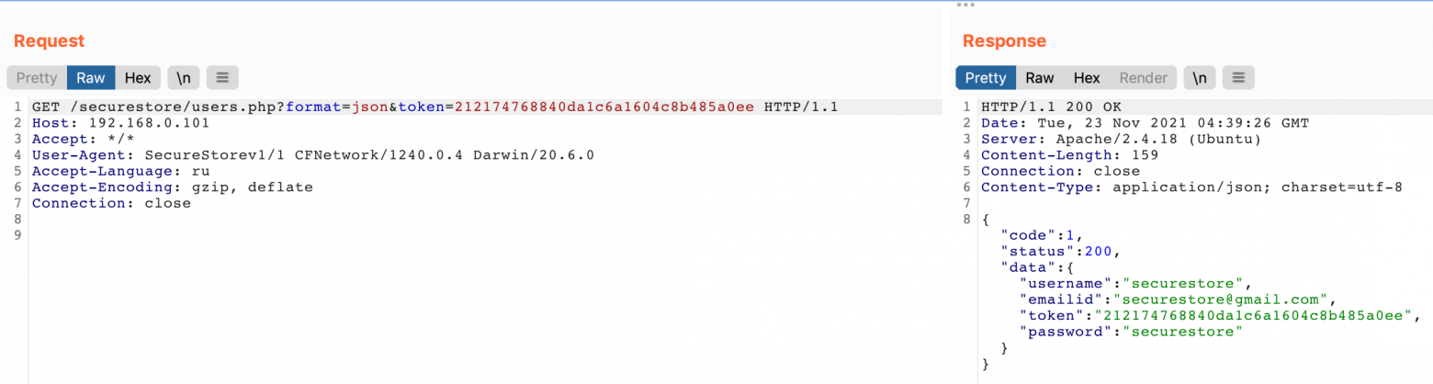Click the token value in the GET request line

[604, 107]
